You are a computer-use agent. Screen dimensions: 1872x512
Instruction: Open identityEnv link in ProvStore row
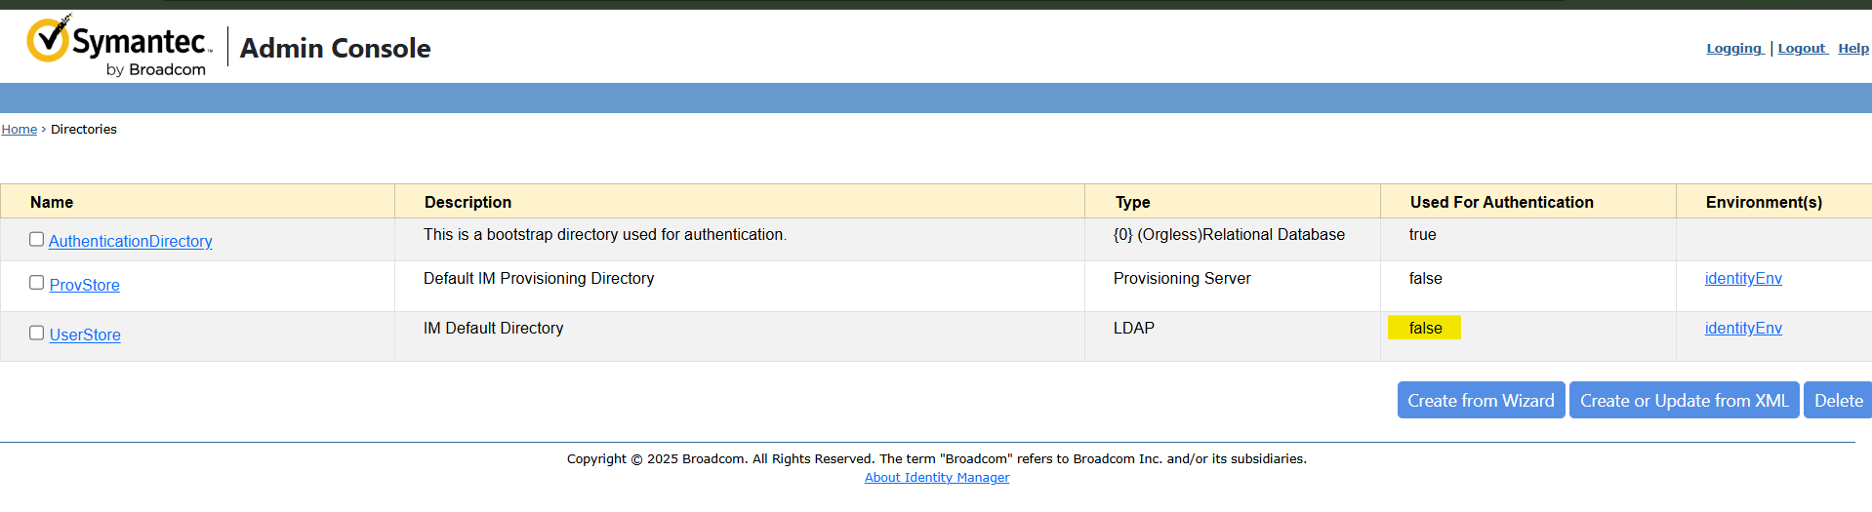point(1743,279)
